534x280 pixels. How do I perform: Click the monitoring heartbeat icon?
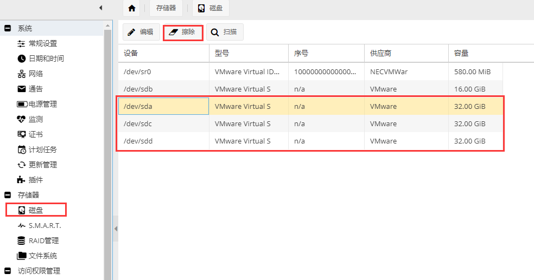[x=22, y=119]
